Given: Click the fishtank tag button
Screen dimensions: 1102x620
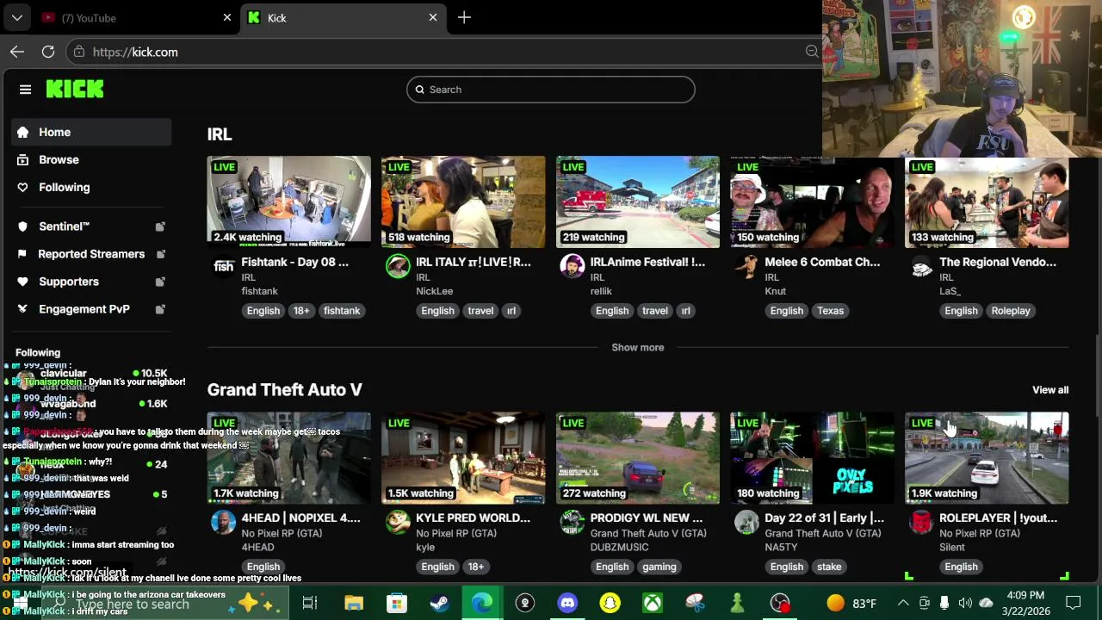Looking at the screenshot, I should (342, 311).
